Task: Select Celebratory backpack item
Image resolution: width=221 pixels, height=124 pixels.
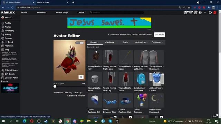Action: pyautogui.click(x=141, y=82)
